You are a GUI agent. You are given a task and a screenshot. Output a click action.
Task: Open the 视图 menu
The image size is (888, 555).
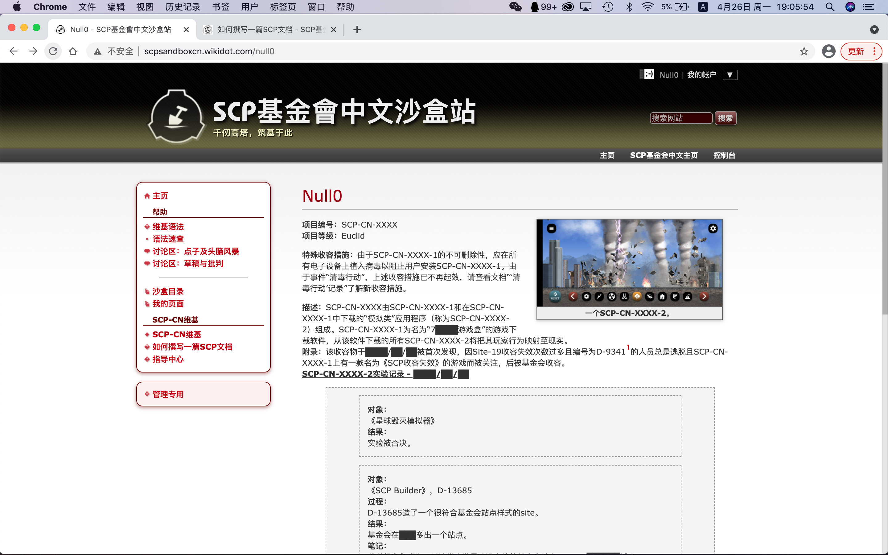point(145,6)
